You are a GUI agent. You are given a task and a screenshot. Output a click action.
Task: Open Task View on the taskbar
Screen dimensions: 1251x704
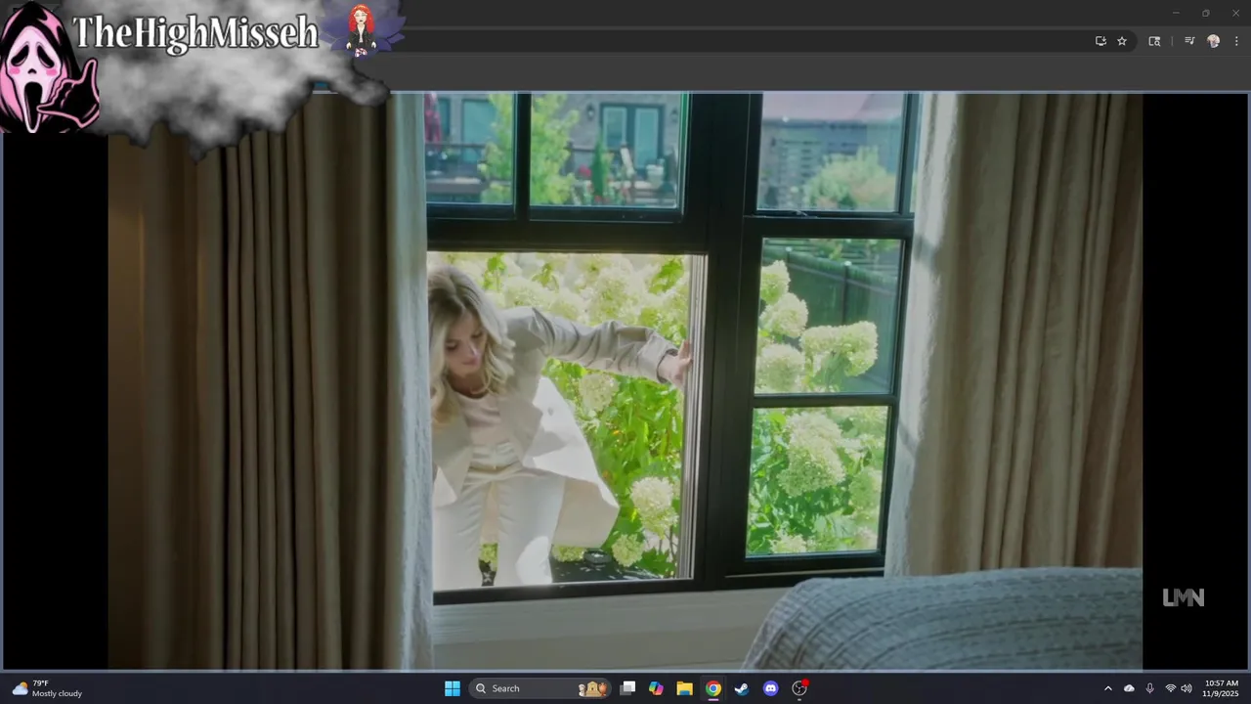[x=628, y=688]
